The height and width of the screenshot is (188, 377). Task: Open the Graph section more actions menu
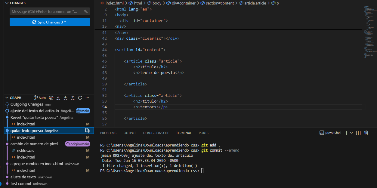87,98
